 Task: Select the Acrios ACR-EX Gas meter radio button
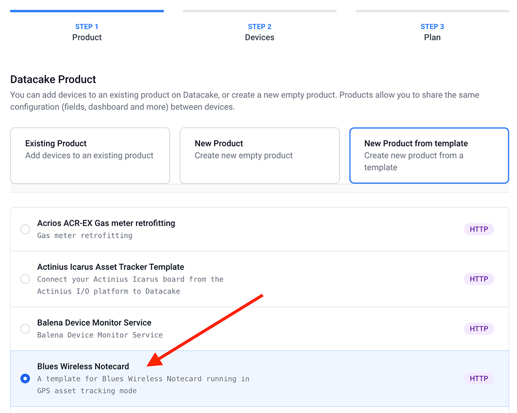point(25,229)
